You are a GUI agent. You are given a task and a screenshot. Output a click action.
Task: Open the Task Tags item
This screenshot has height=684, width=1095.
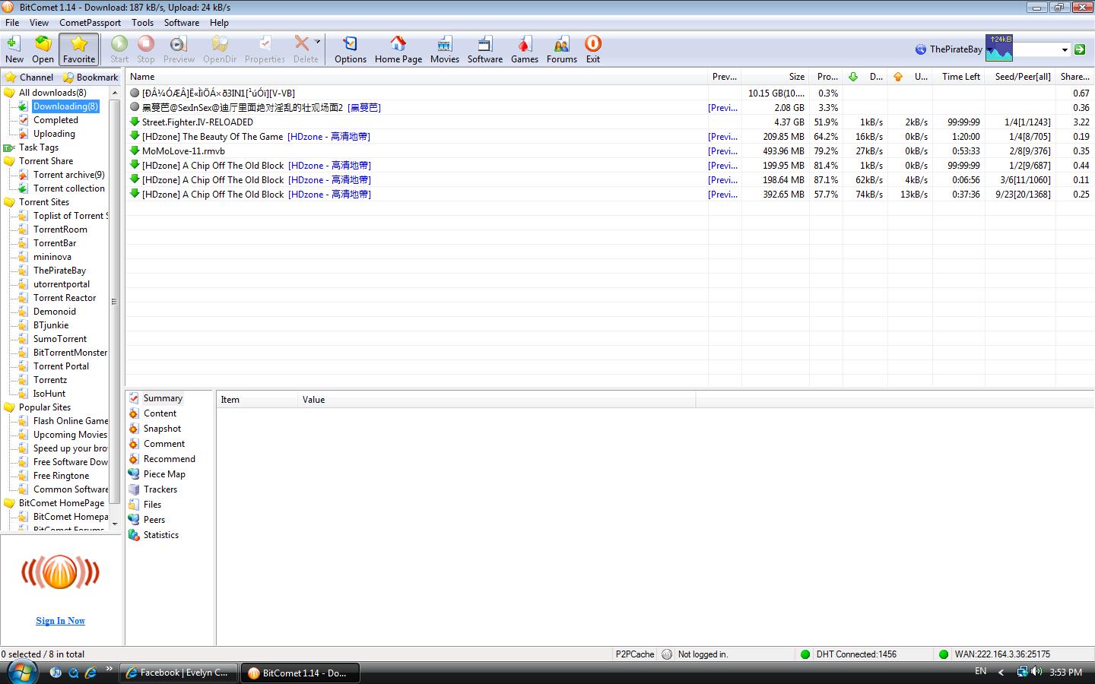38,147
